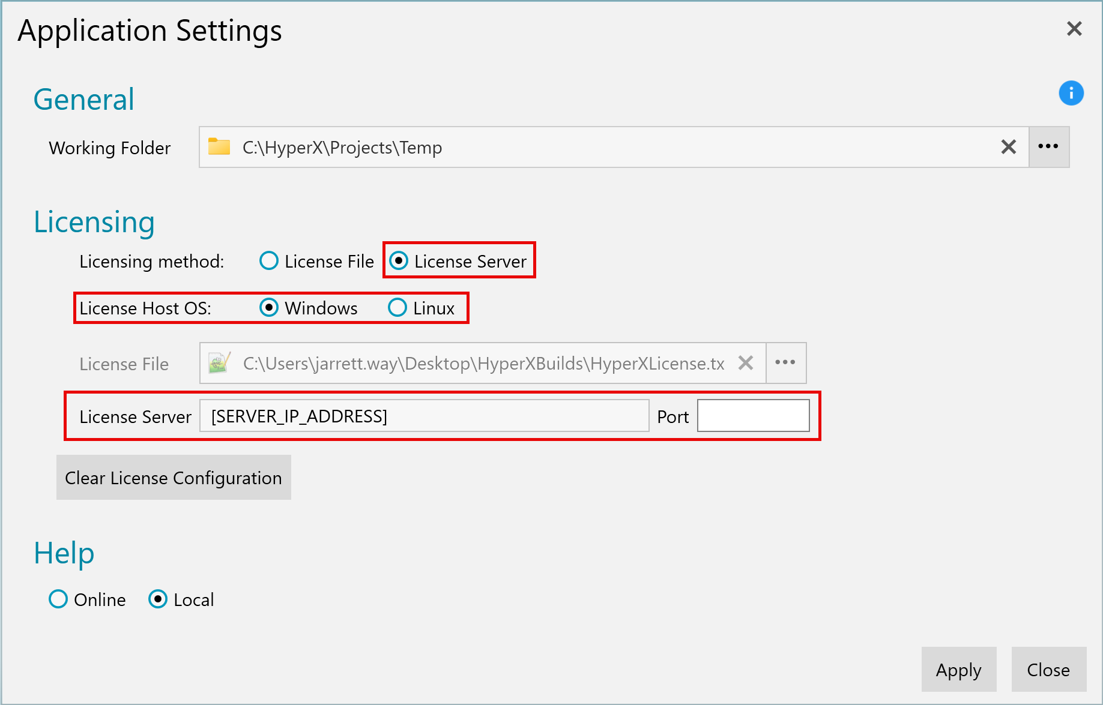Click the 'License Host OS:' label

tap(145, 308)
